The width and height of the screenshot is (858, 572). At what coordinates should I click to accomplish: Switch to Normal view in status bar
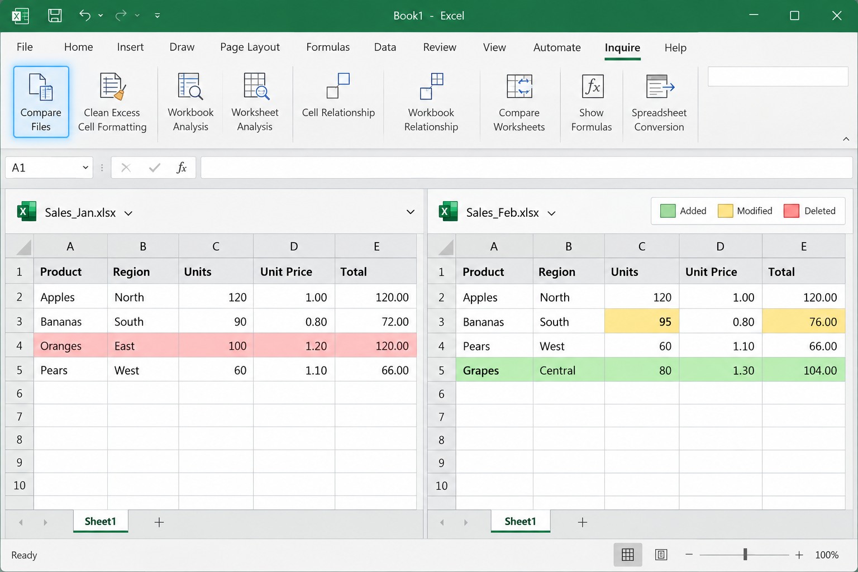[628, 555]
